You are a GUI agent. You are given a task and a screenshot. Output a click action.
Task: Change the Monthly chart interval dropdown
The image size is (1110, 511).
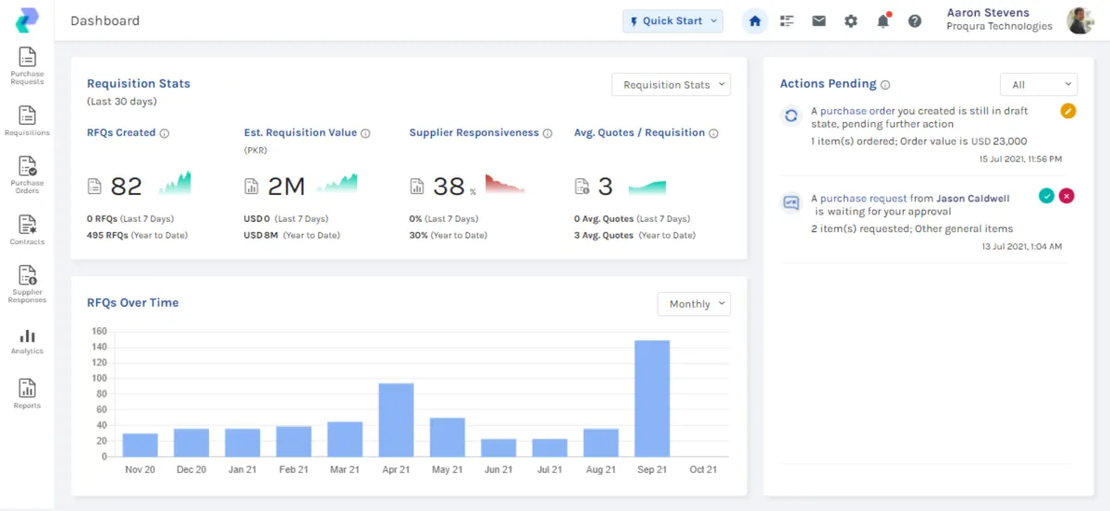694,304
